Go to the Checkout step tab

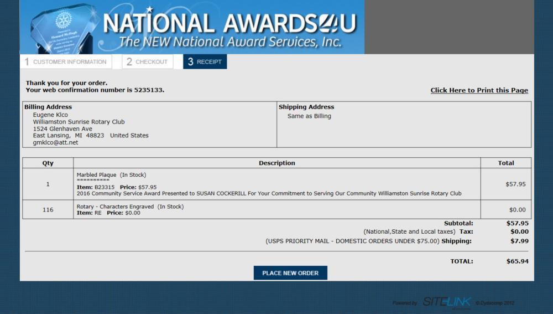click(148, 62)
